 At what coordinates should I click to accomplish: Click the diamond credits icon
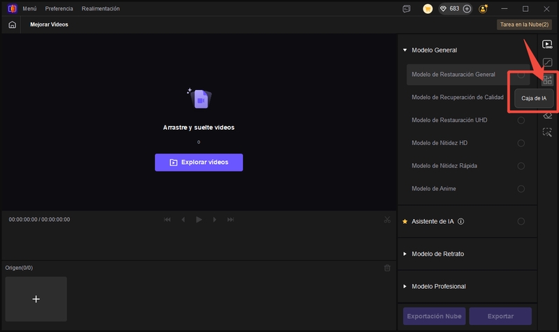(443, 9)
